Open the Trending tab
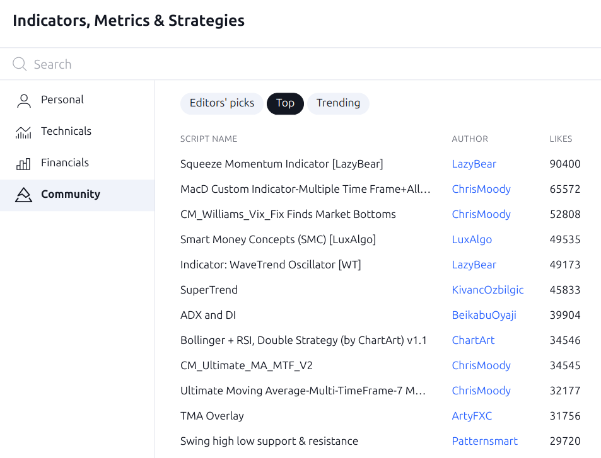Viewport: 601px width, 458px height. tap(338, 103)
